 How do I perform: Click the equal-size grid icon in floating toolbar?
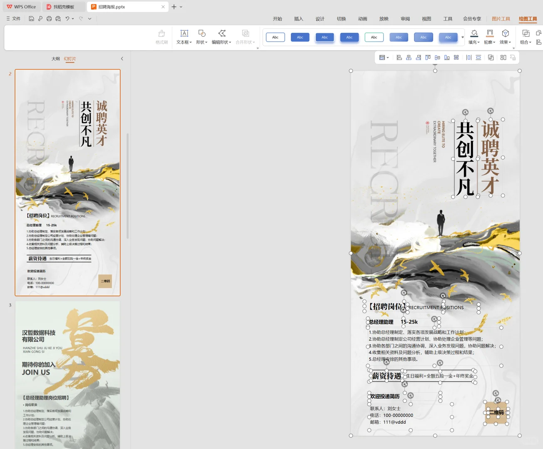coord(456,58)
